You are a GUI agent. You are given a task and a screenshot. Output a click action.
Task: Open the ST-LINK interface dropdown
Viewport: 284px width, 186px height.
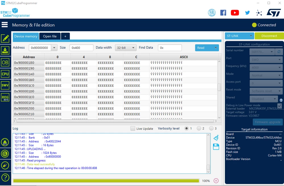coord(239,36)
